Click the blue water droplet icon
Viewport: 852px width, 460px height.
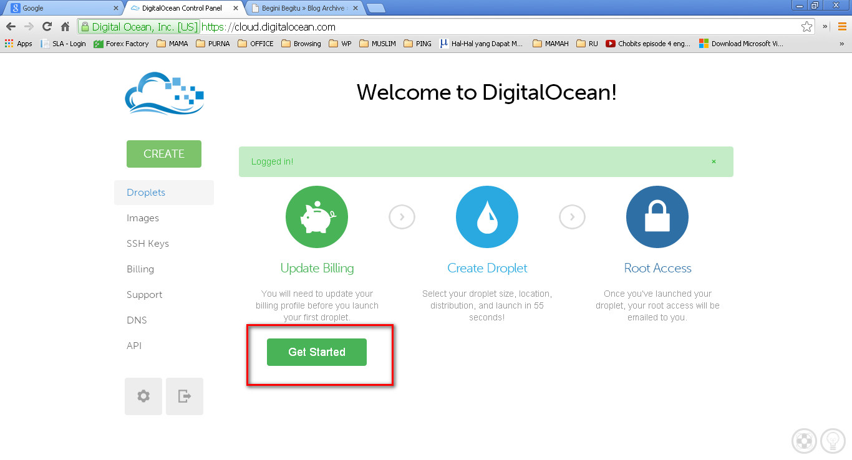click(487, 217)
